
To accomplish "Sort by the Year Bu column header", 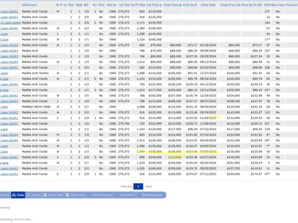I will click(111, 5).
